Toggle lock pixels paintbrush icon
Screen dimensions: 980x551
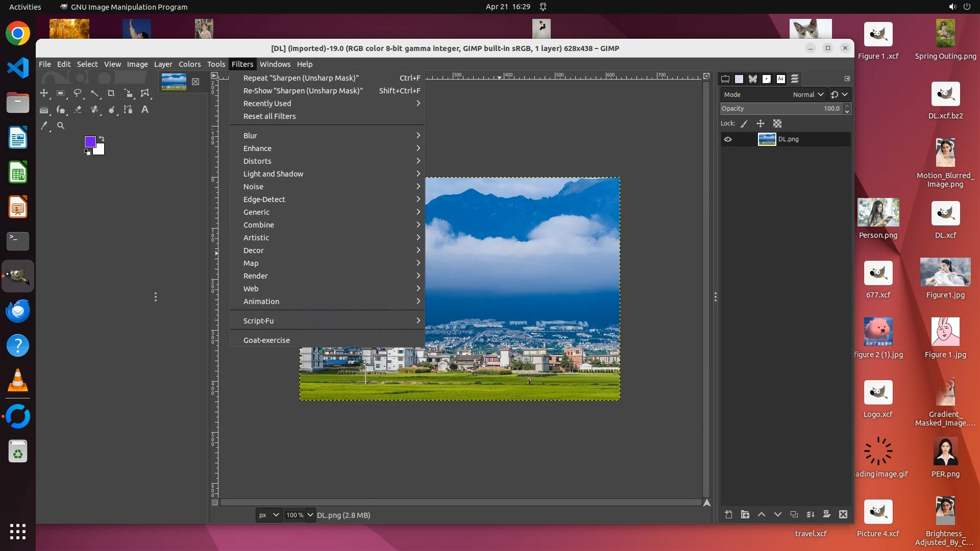click(744, 123)
